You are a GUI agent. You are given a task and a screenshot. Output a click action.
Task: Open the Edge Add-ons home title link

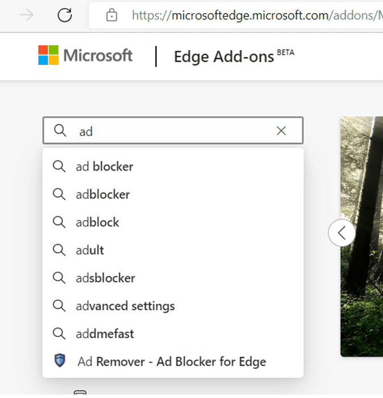[226, 57]
